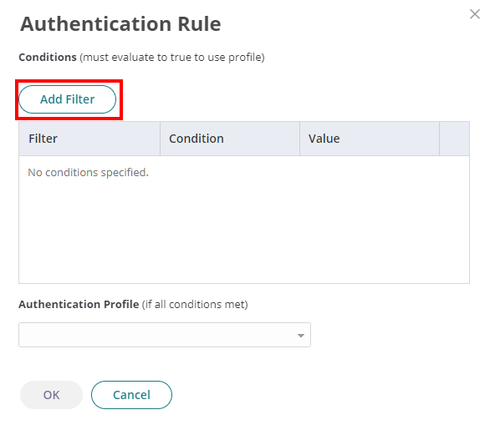The image size is (490, 425).
Task: Click the 'if all conditions met' hint text
Action: 195,305
